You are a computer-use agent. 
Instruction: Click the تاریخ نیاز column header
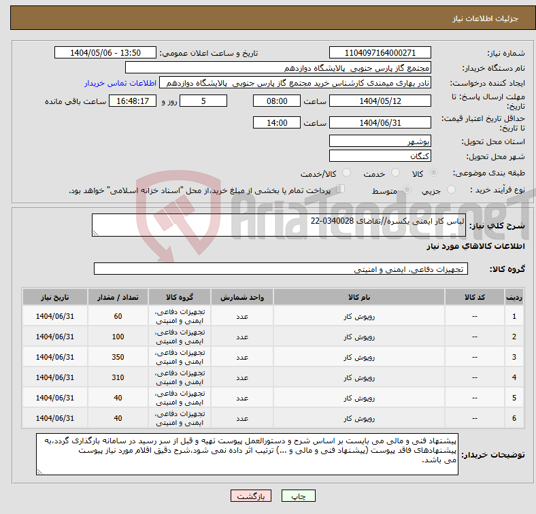pyautogui.click(x=55, y=297)
